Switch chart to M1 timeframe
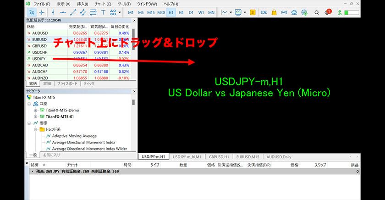This screenshot has height=200, width=385. [x=131, y=12]
